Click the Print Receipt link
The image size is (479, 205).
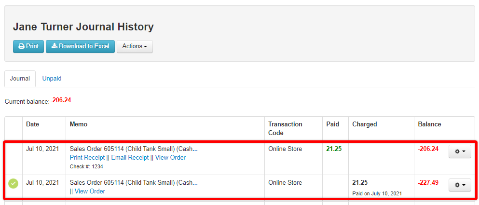[x=87, y=158]
